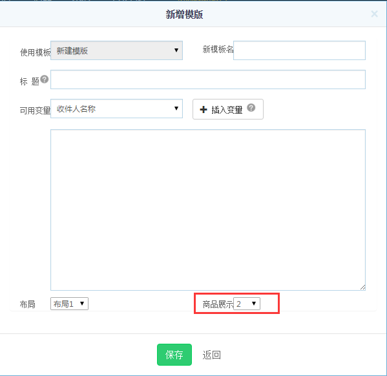387x376 pixels.
Task: Click the 插入变量 button
Action: [x=228, y=109]
